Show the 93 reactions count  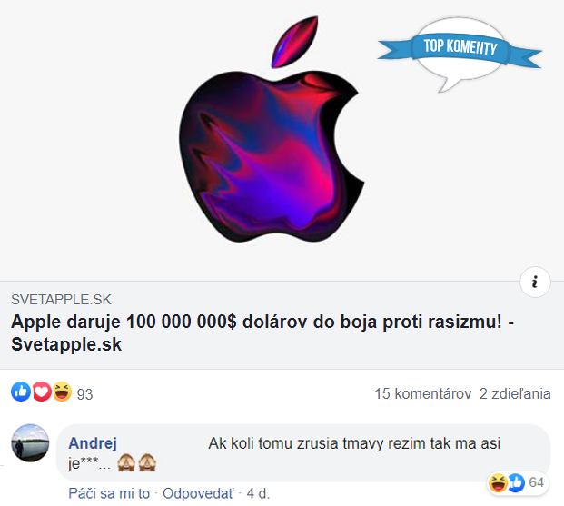[x=84, y=394]
